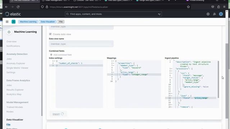Switch to the Console Dev Tools browser tab
230x129 pixels.
tap(87, 1)
